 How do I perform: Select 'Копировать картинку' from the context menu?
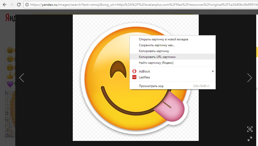coord(173,51)
